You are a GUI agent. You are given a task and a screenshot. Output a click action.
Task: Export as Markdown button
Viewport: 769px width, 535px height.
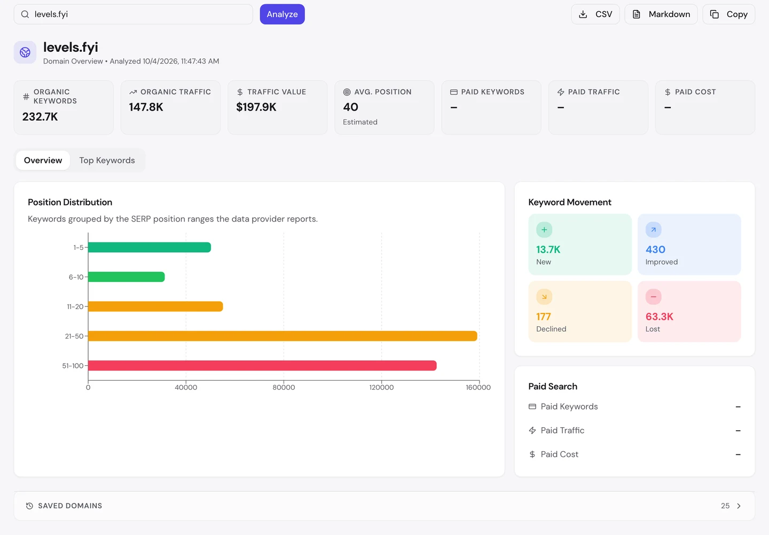[661, 14]
